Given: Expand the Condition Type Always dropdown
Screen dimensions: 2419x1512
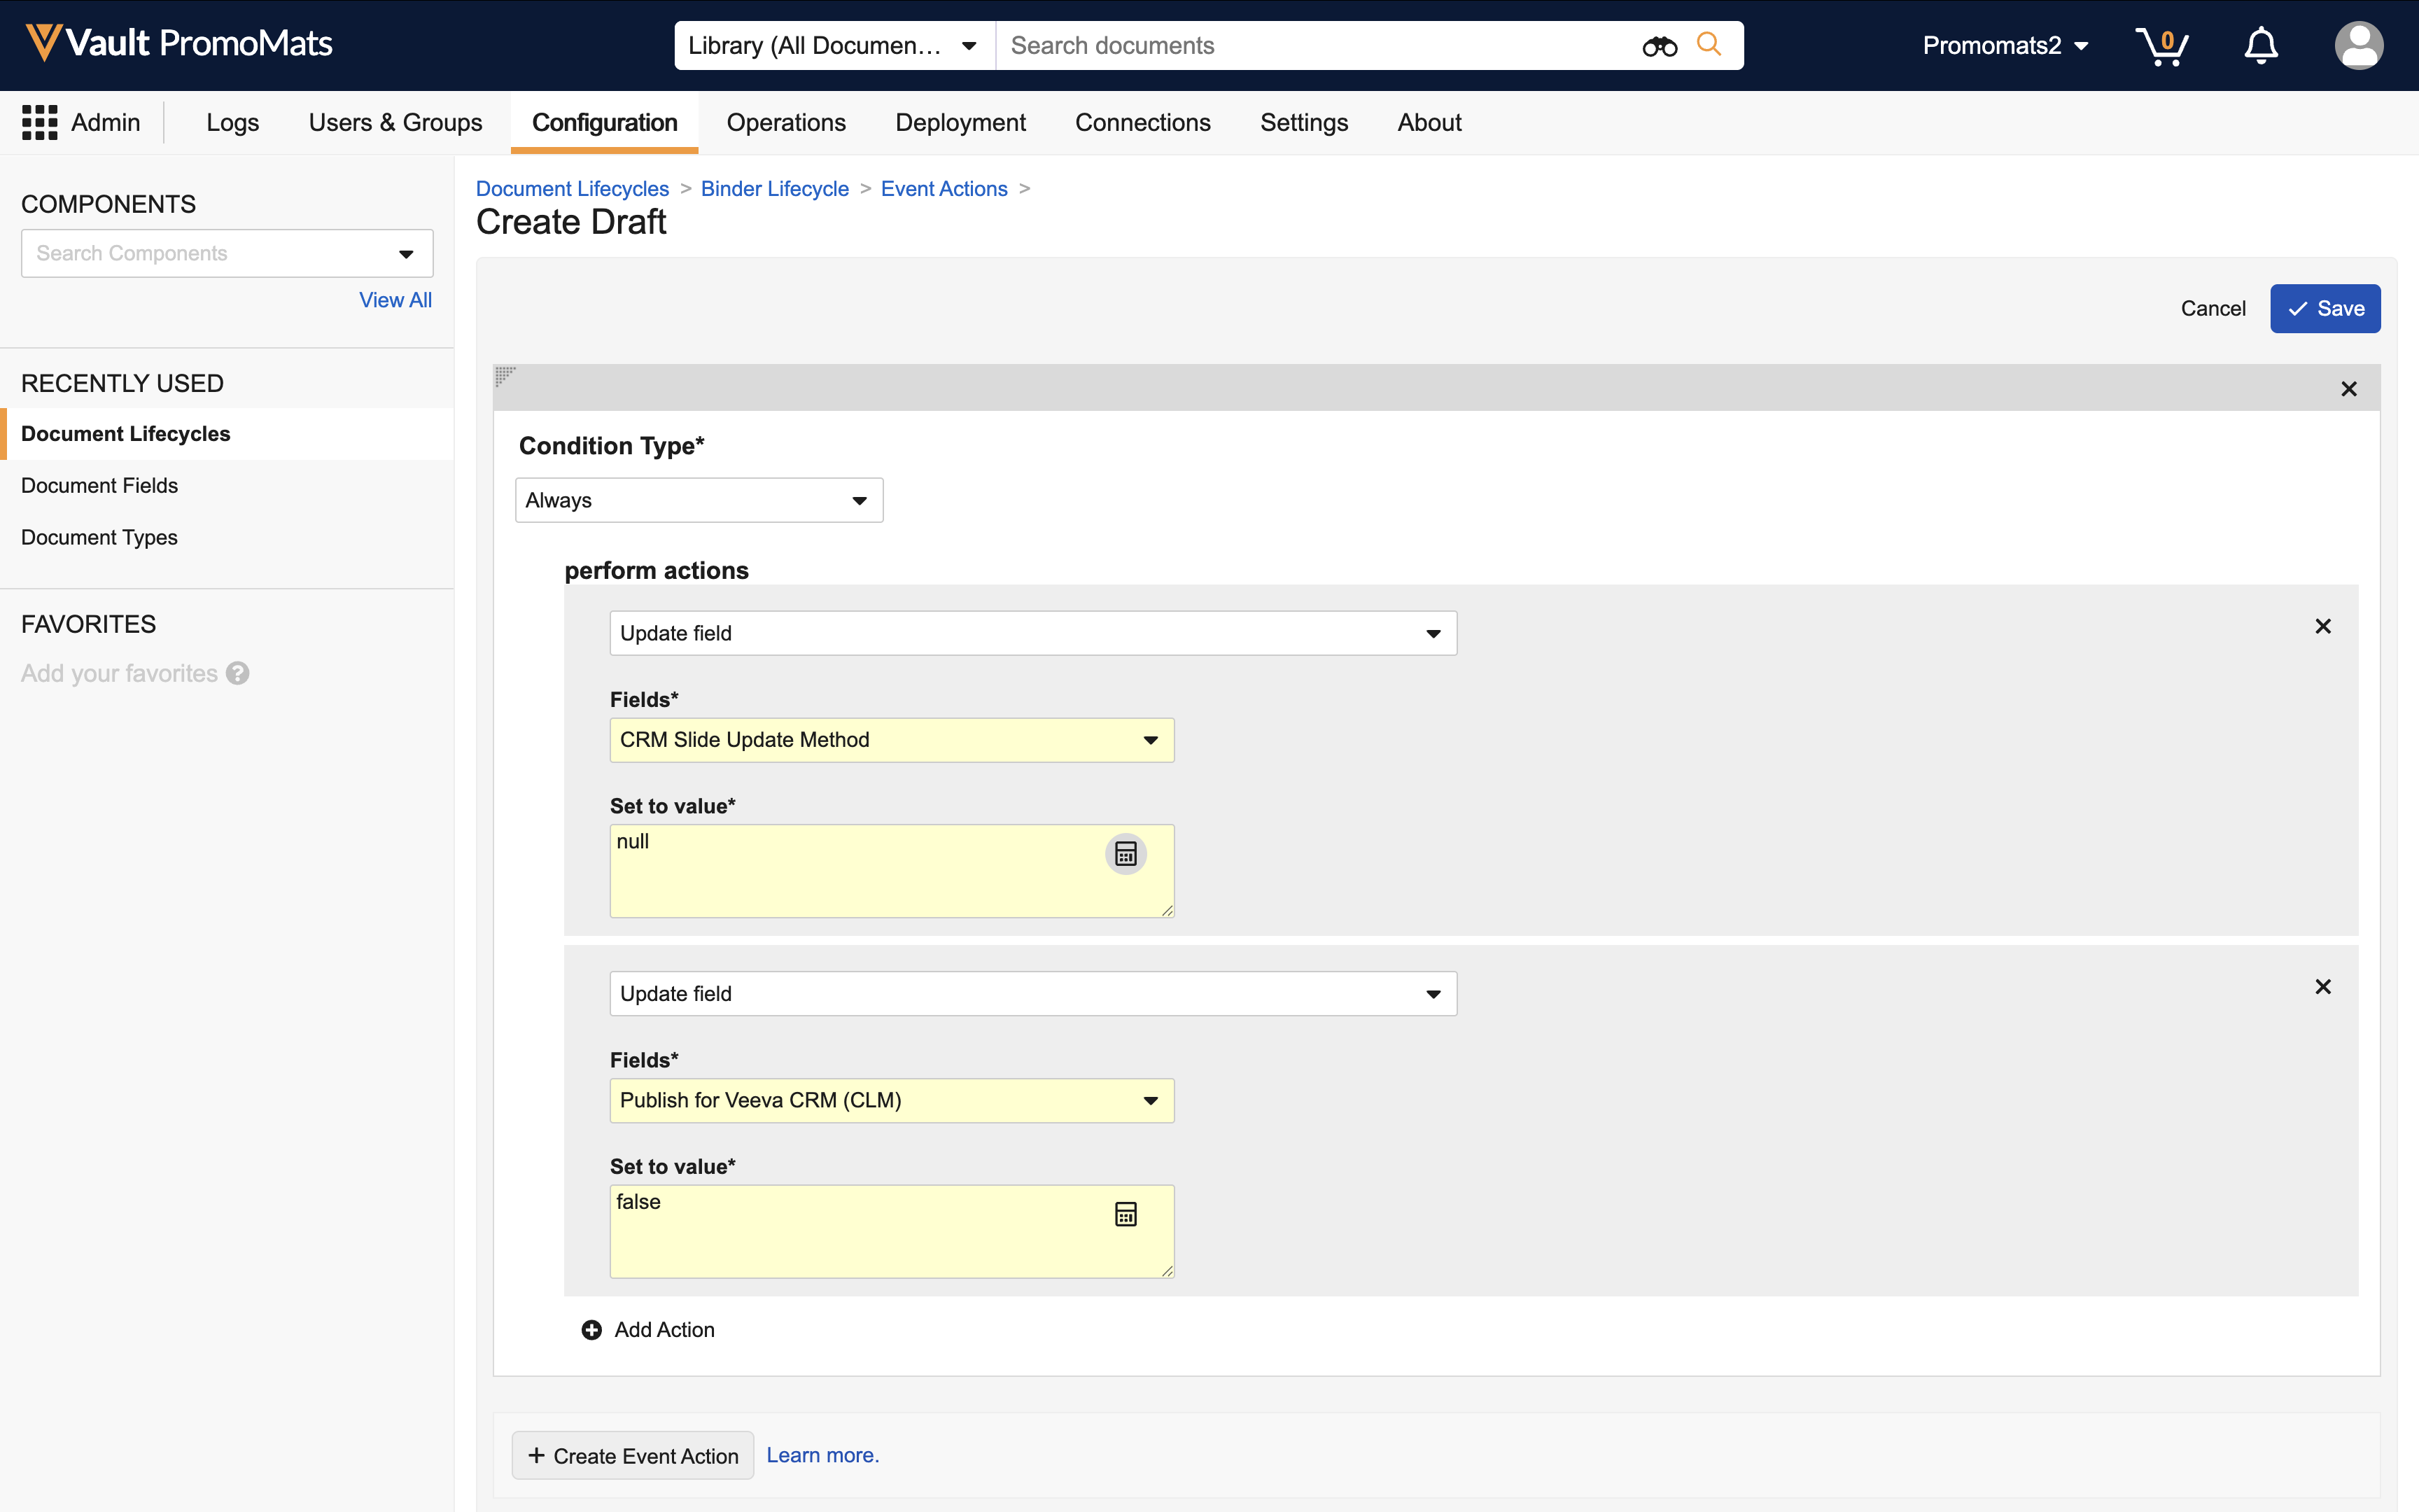Looking at the screenshot, I should coord(699,500).
